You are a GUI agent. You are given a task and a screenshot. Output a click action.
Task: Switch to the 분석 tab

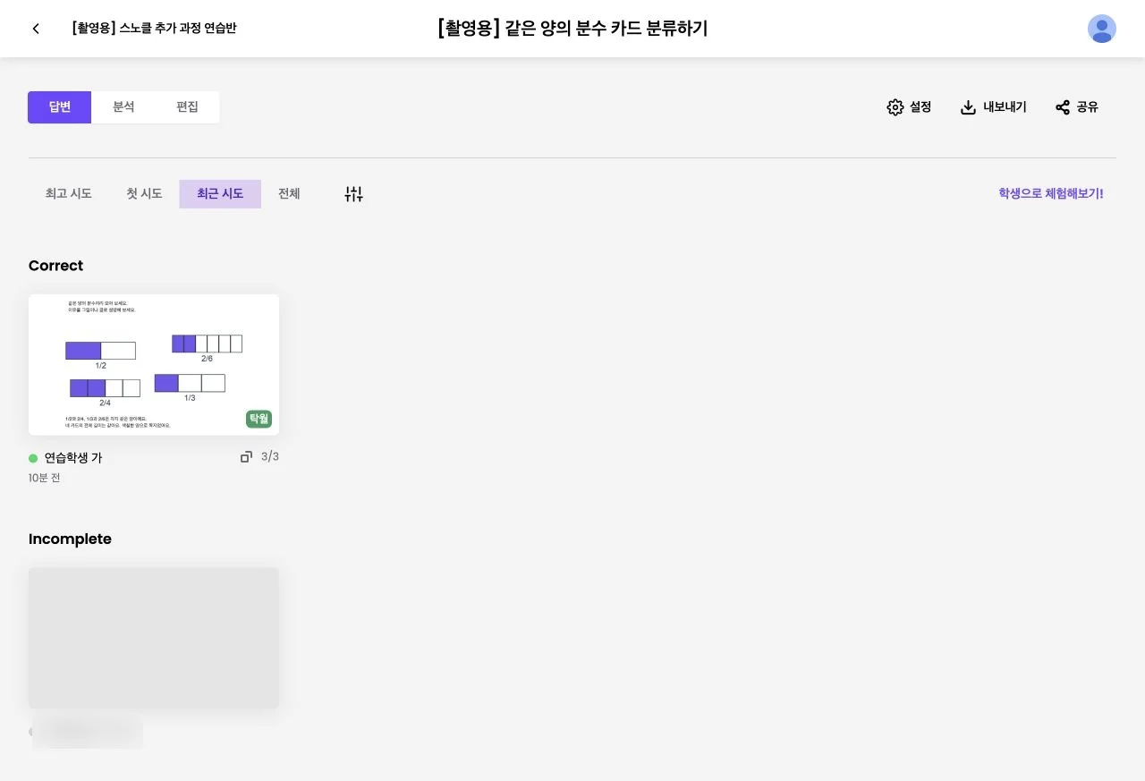click(123, 107)
